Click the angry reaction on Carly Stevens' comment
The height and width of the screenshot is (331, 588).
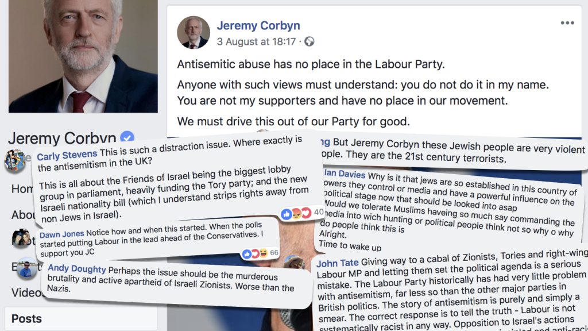296,213
